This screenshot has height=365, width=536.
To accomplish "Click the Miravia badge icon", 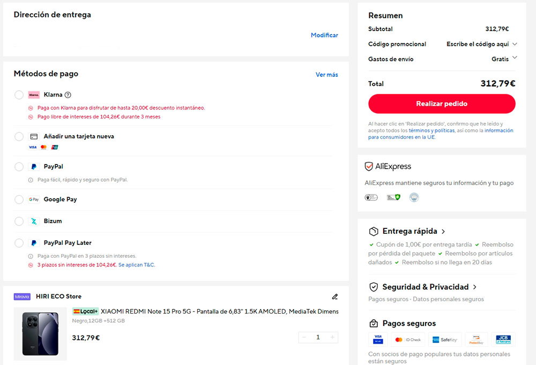I will tap(22, 296).
